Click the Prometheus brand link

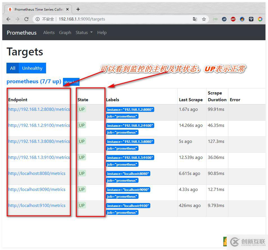click(22, 33)
